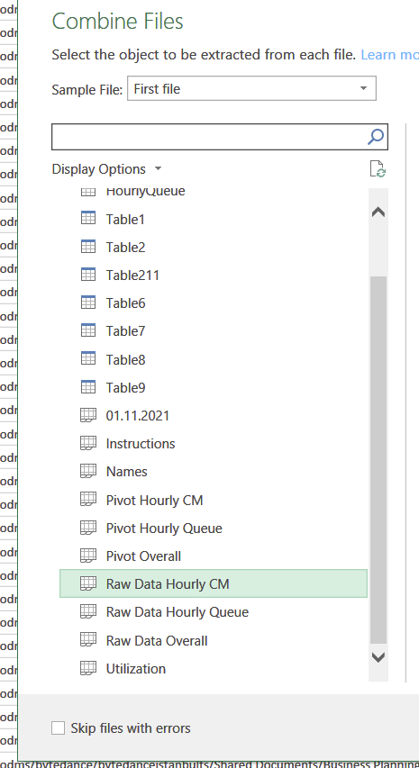This screenshot has height=768, width=419.
Task: Click the Pivot Hourly Queue sheet icon
Action: 87,528
